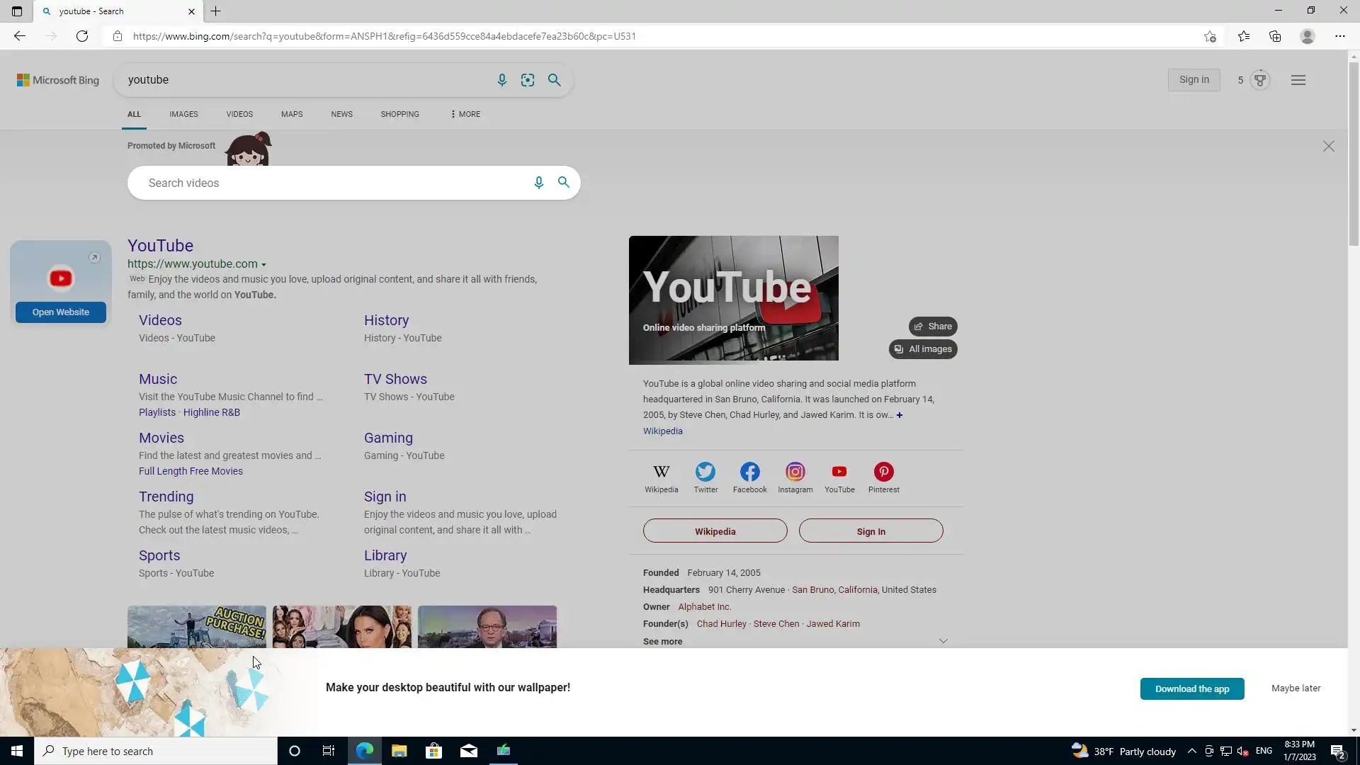
Task: Click the Bing microphone voice search icon
Action: (x=501, y=80)
